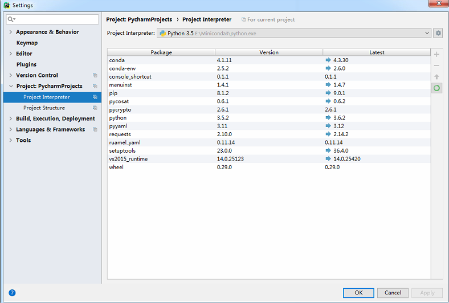Click the update arrow for requests 2.14.2

[x=328, y=134]
